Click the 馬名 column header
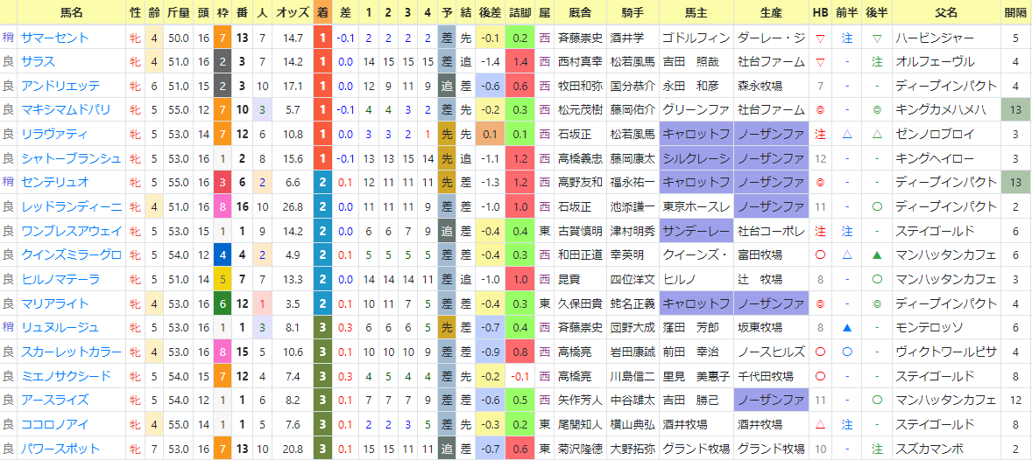The image size is (1032, 460). 71,12
